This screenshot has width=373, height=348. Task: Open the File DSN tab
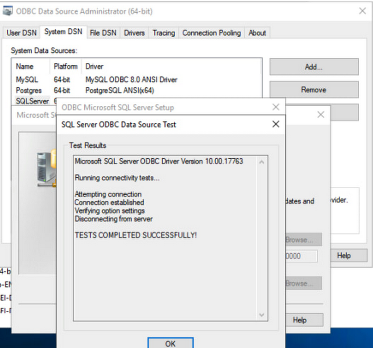[x=103, y=33]
